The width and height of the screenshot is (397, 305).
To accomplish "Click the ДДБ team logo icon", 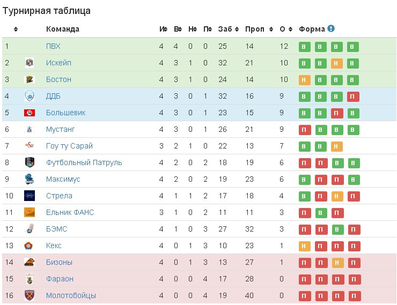I will click(x=30, y=96).
